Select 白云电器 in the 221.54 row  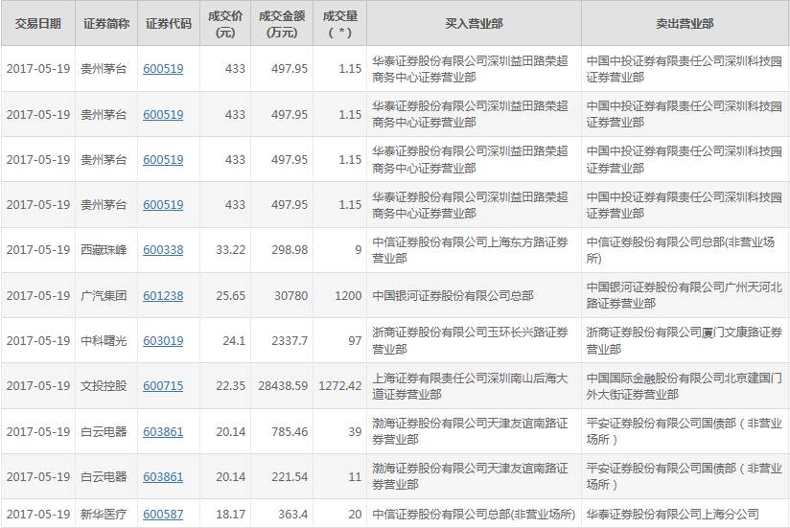(104, 476)
